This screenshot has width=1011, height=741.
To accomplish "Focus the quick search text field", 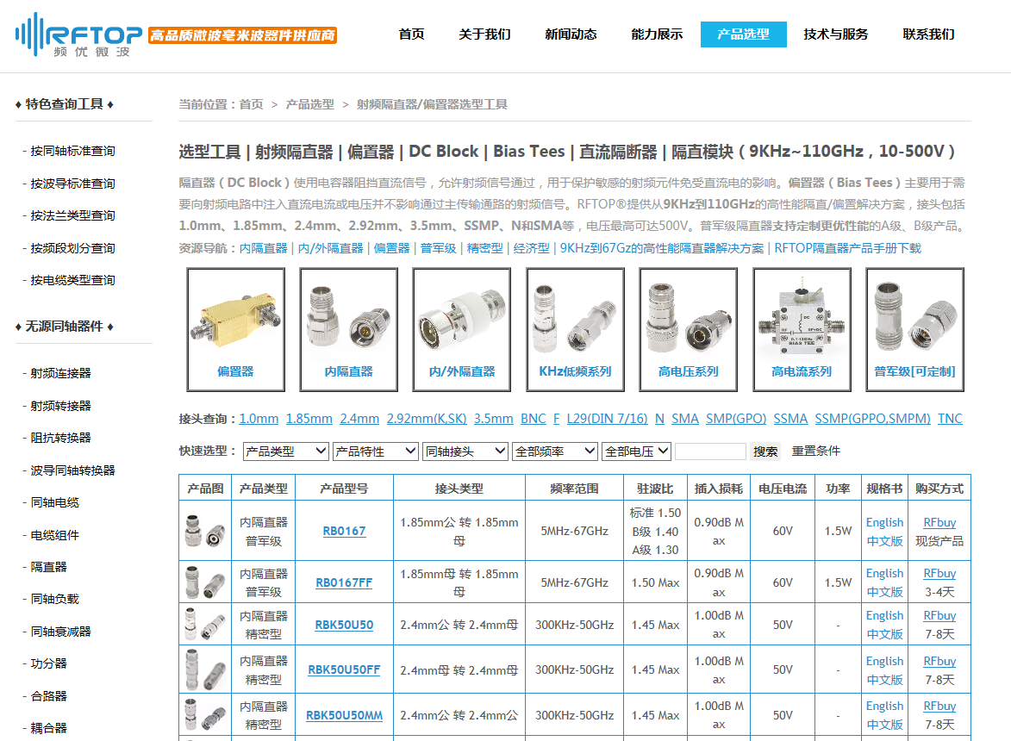I will pyautogui.click(x=710, y=451).
